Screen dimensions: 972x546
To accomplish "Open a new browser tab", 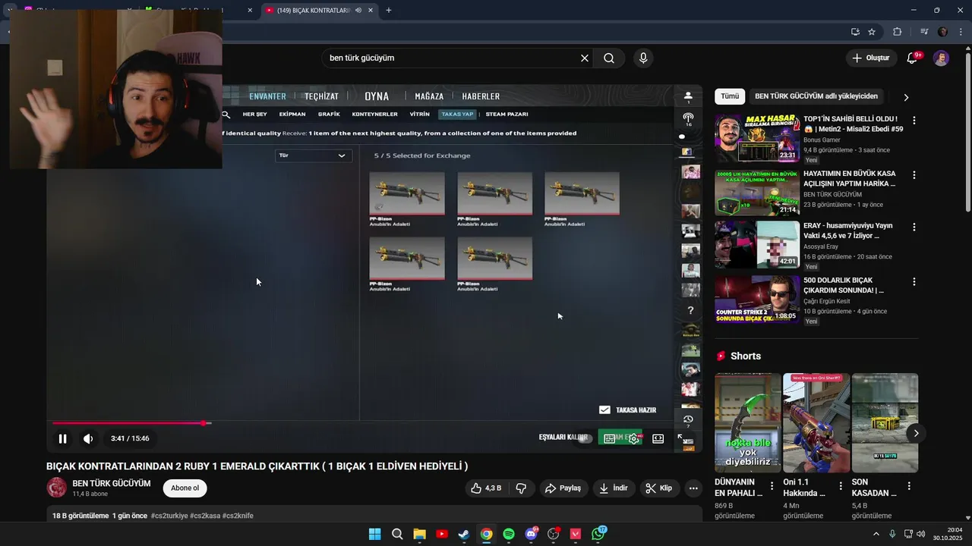I will coord(389,10).
